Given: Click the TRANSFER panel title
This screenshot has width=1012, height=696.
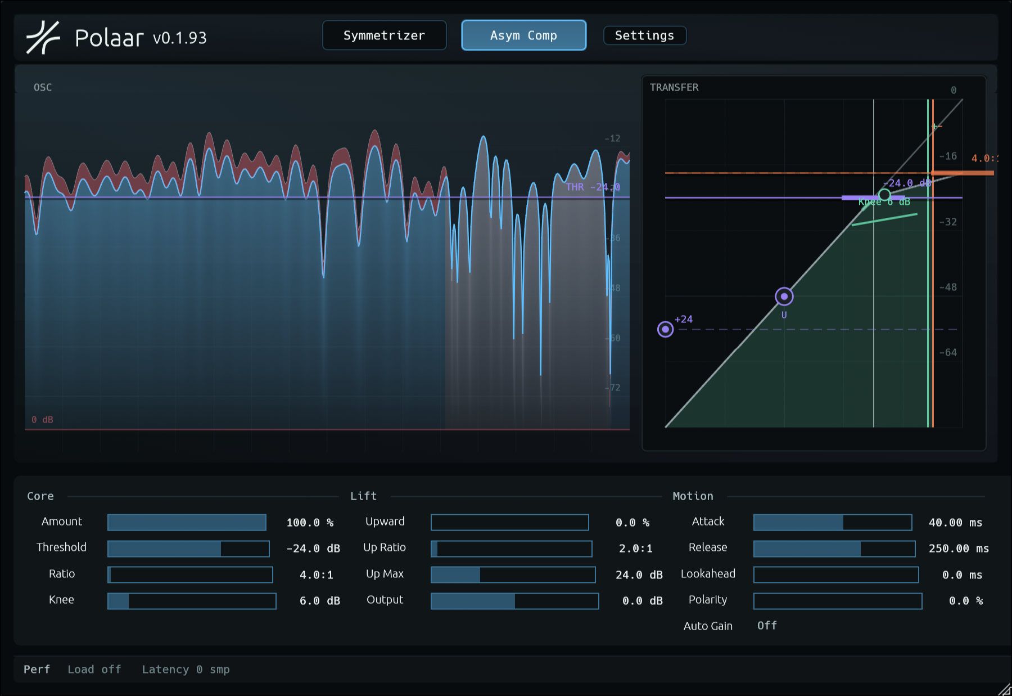Looking at the screenshot, I should coord(674,87).
